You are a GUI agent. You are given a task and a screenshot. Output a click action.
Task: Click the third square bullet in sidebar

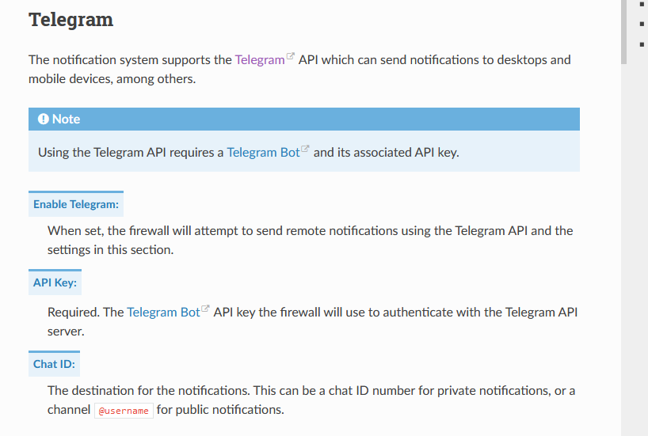point(641,44)
